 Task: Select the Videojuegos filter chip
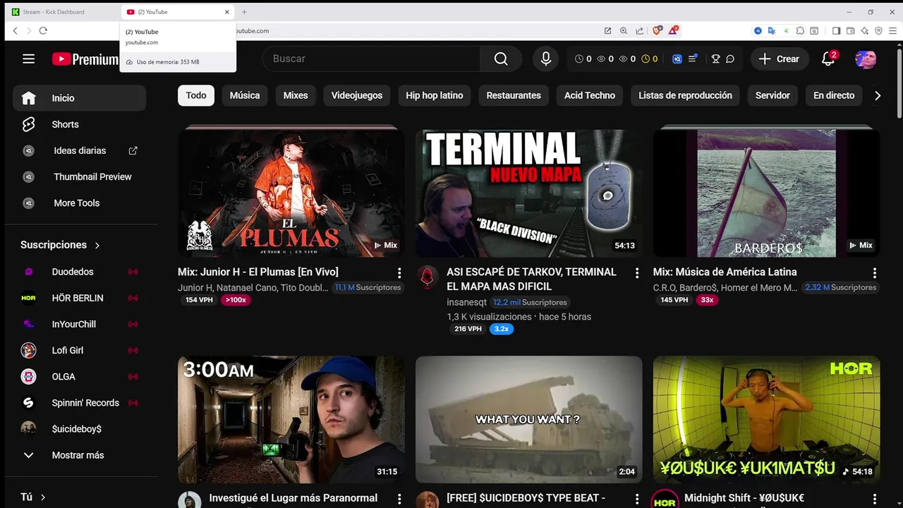tap(357, 95)
